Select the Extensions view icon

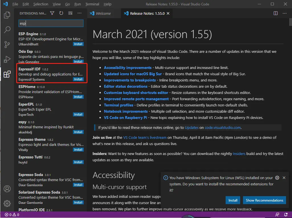7,74
